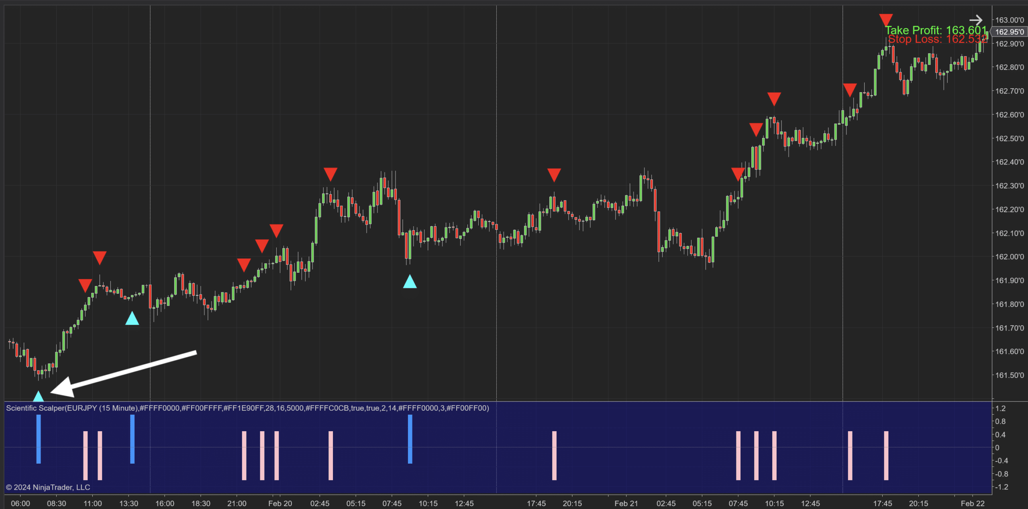Click the Take Profit: 163.601 label
Screen dimensions: 1028x509
[936, 30]
